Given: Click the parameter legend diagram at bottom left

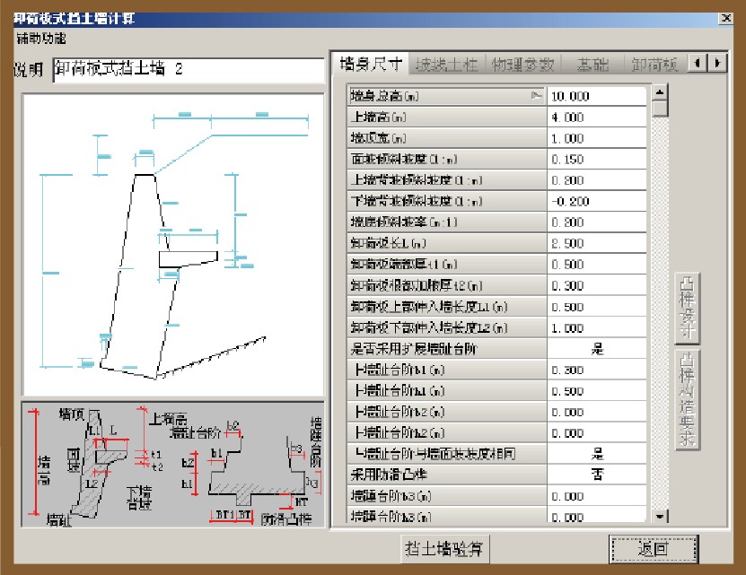Looking at the screenshot, I should tap(173, 465).
